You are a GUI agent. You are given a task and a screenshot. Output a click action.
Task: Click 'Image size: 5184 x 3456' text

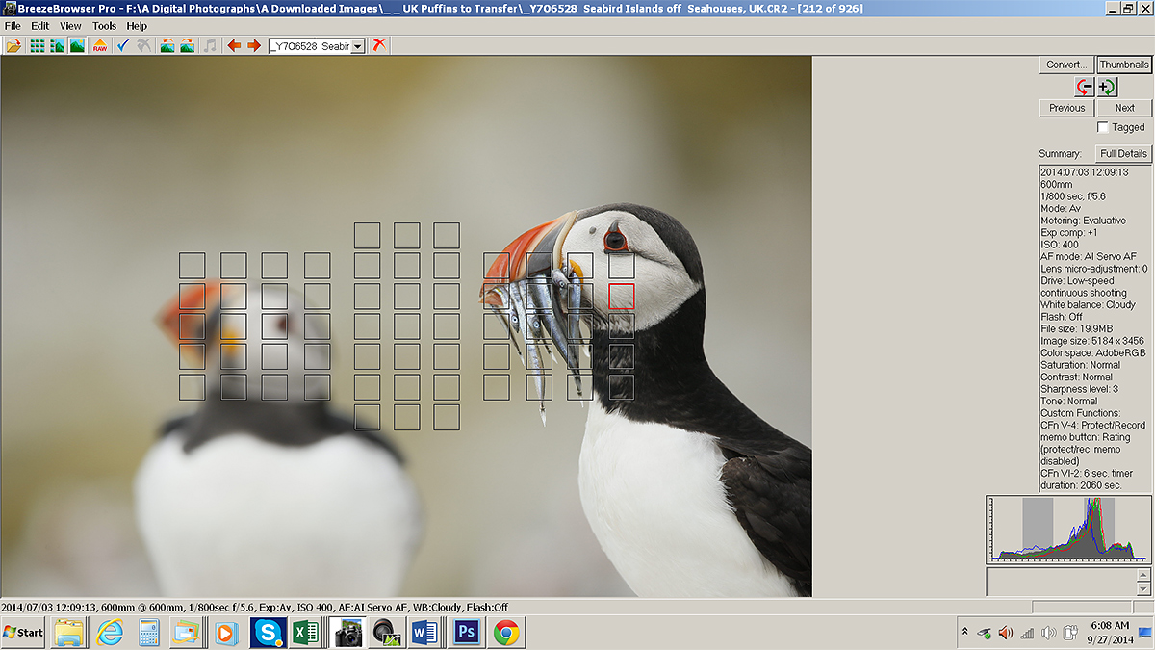[x=1092, y=341]
